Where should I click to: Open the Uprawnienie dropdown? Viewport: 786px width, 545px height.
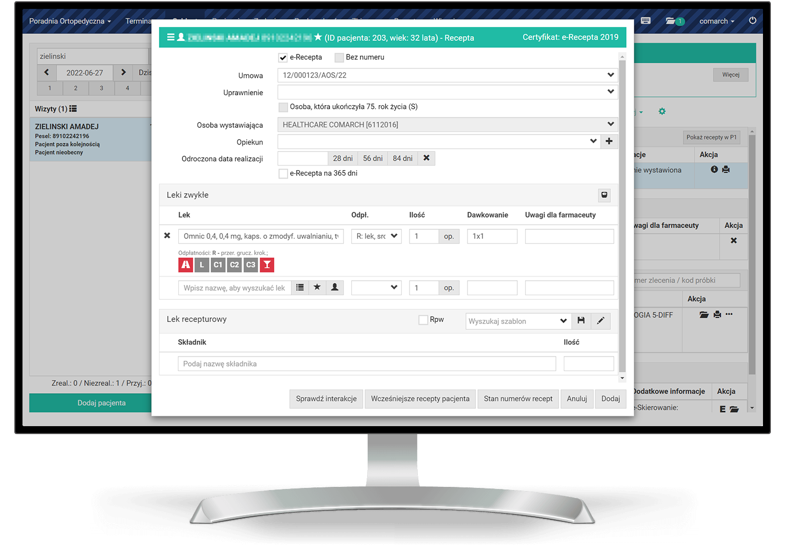610,92
